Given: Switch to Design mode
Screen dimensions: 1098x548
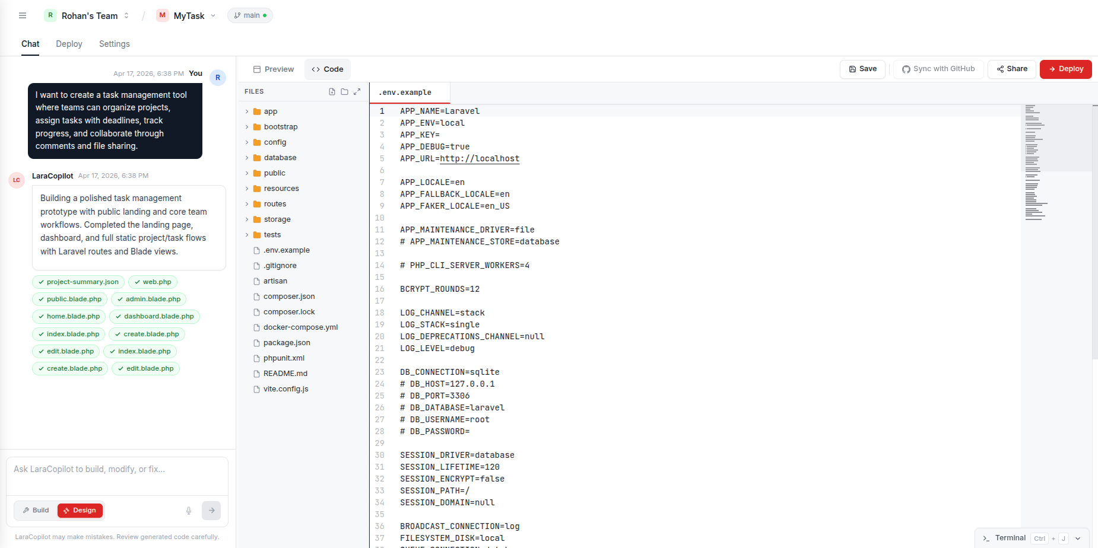Looking at the screenshot, I should [80, 510].
